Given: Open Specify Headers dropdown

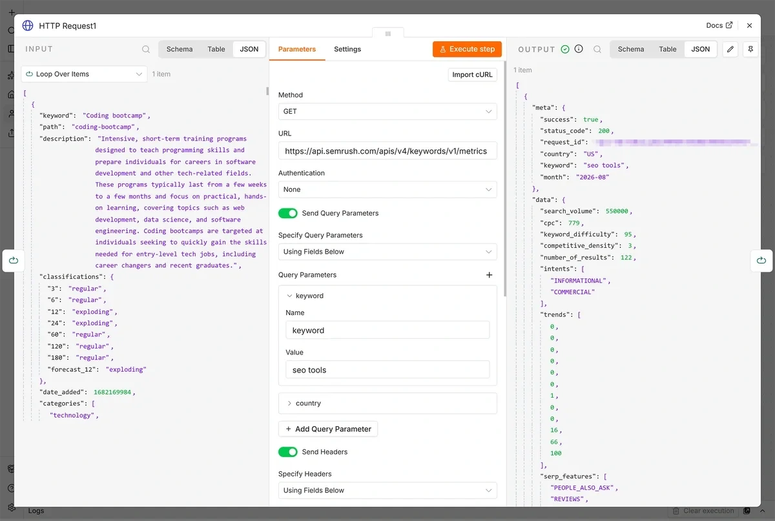Looking at the screenshot, I should pyautogui.click(x=387, y=491).
